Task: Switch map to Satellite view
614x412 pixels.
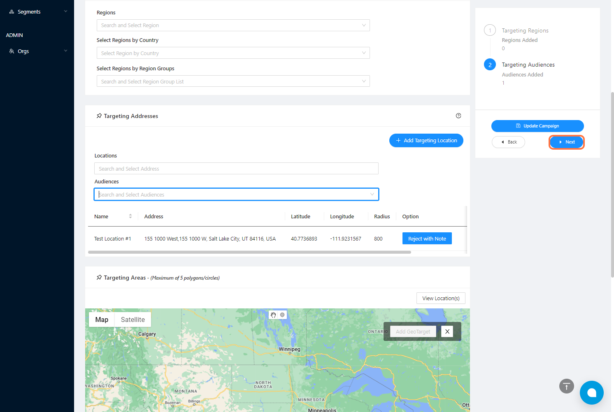Action: tap(133, 320)
